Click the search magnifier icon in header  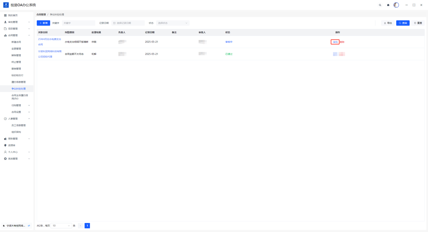point(380,5)
